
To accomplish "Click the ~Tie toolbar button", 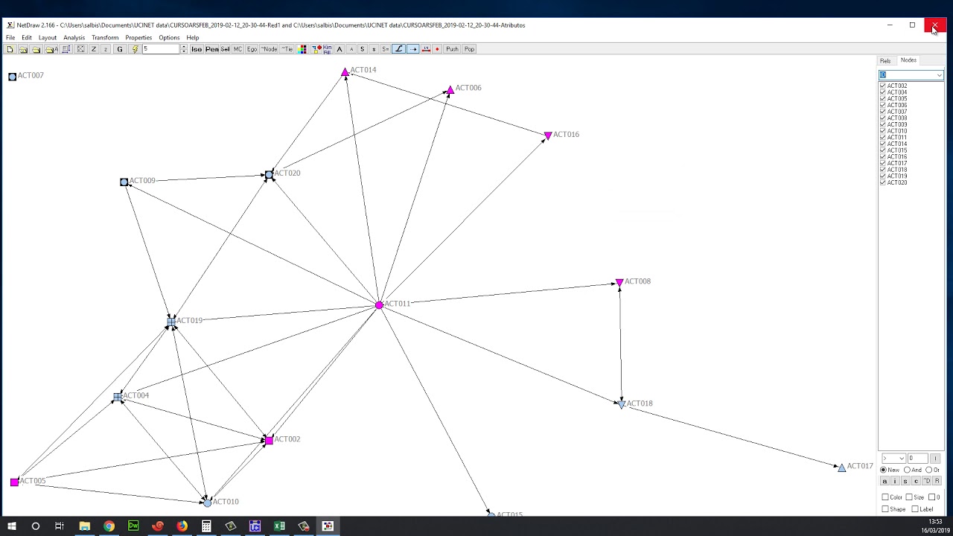I will pyautogui.click(x=287, y=49).
